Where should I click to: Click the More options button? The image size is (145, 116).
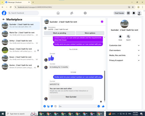[90, 33]
